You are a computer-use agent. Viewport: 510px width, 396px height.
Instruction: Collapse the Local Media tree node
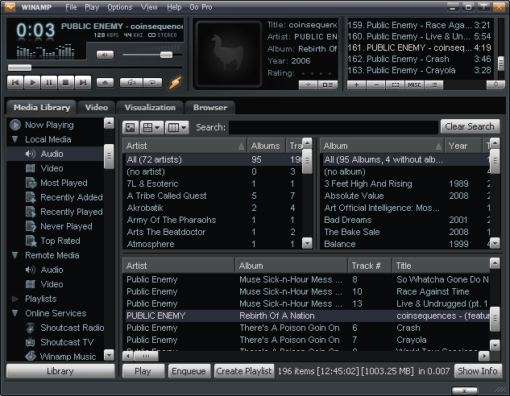tap(15, 139)
